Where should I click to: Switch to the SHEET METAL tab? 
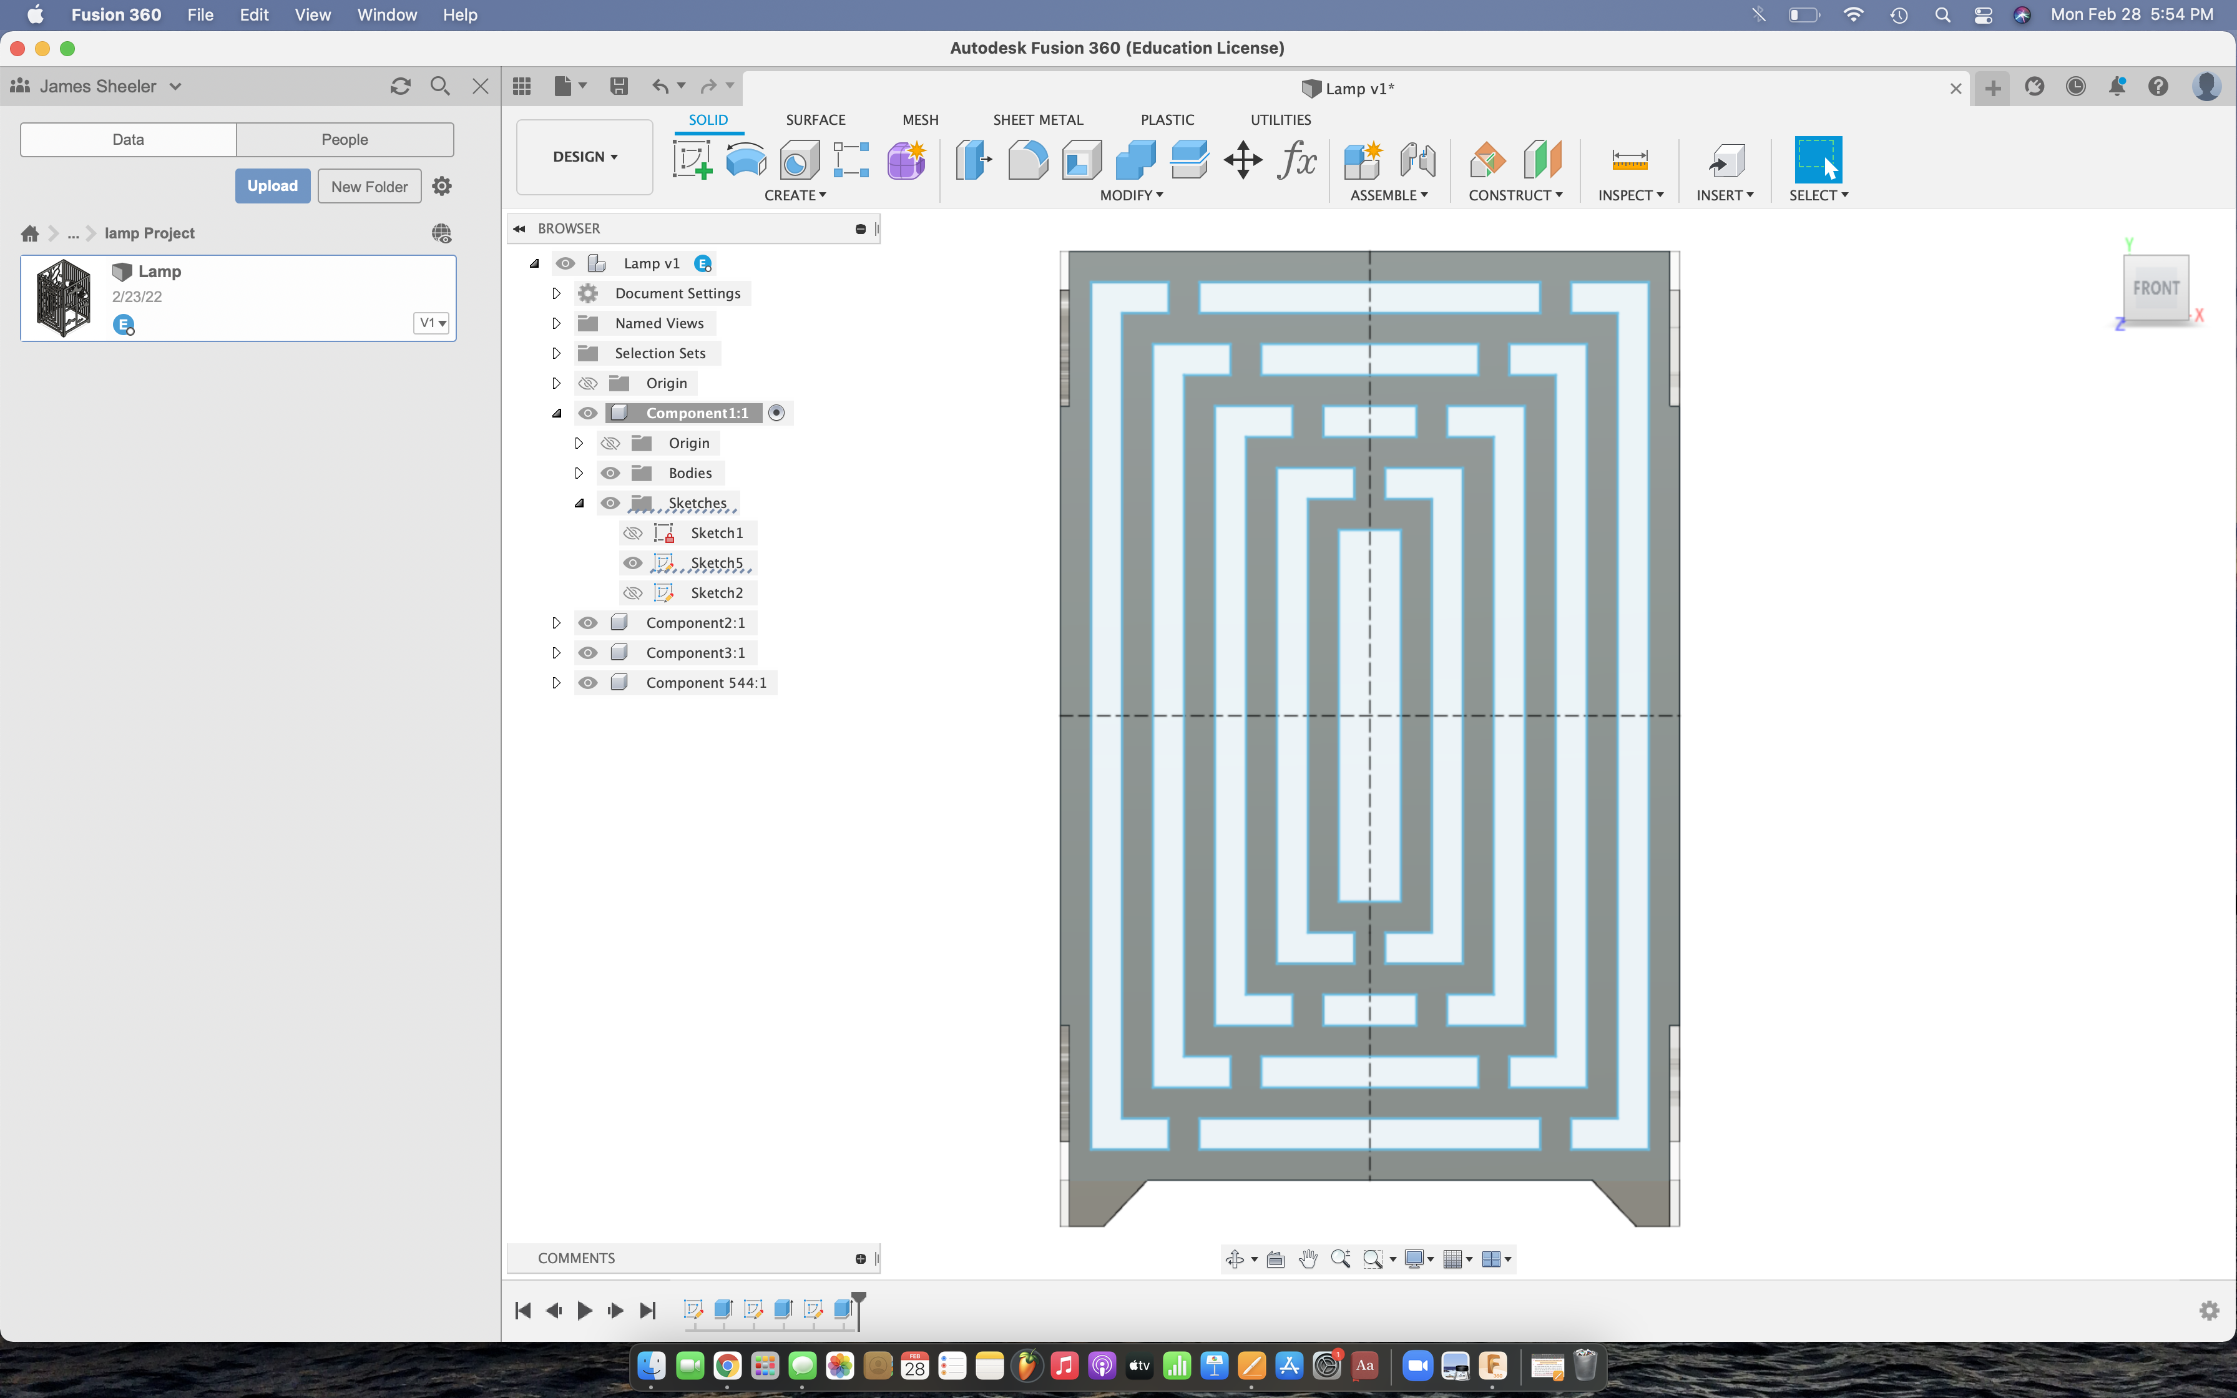click(x=1038, y=119)
